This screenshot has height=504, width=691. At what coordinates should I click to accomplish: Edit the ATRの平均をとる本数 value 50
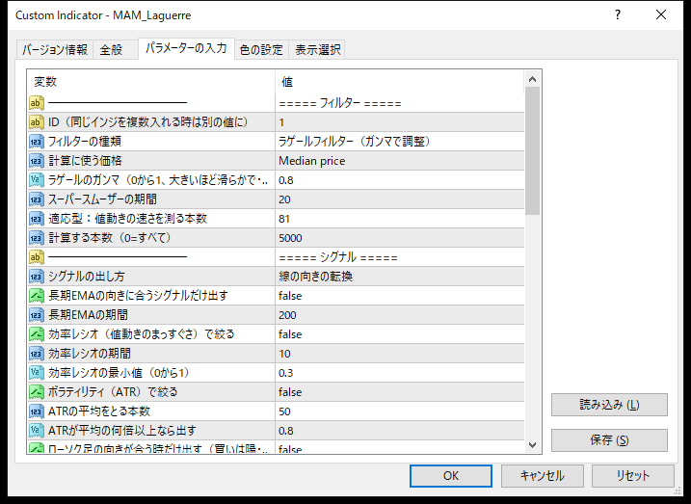(400, 411)
